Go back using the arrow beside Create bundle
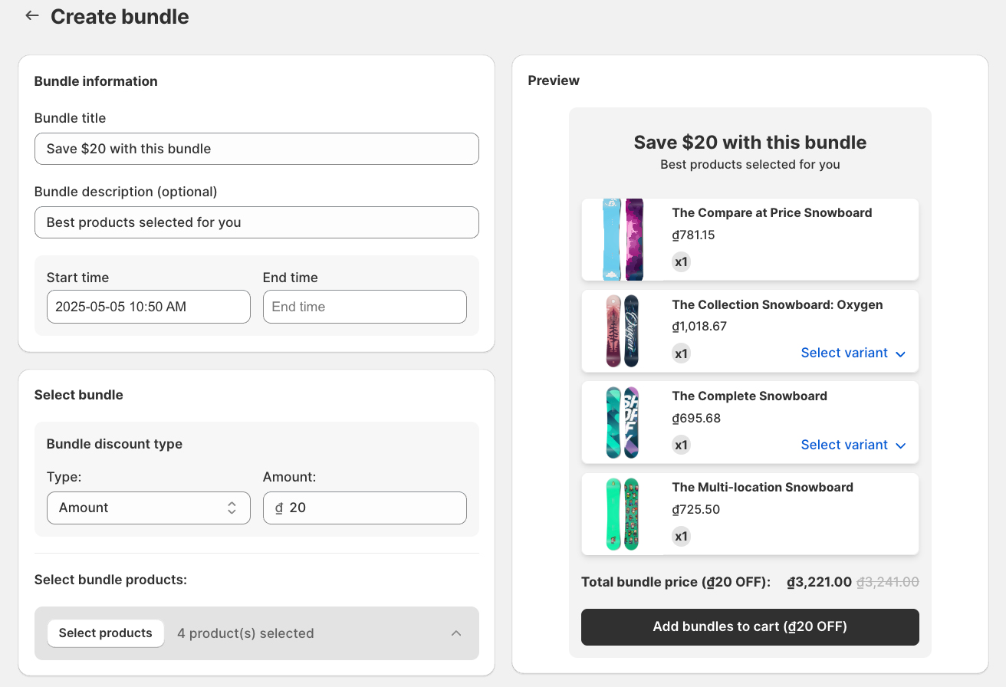Viewport: 1006px width, 687px height. (x=31, y=15)
